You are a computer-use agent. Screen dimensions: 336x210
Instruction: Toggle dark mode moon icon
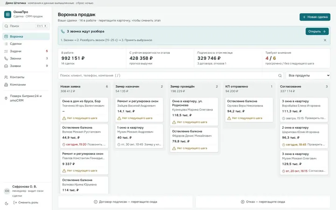[7, 203]
